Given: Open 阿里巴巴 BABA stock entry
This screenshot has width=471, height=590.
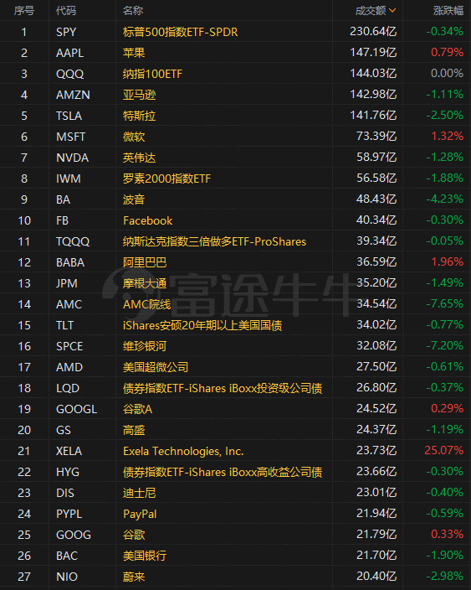Looking at the screenshot, I should (x=236, y=262).
